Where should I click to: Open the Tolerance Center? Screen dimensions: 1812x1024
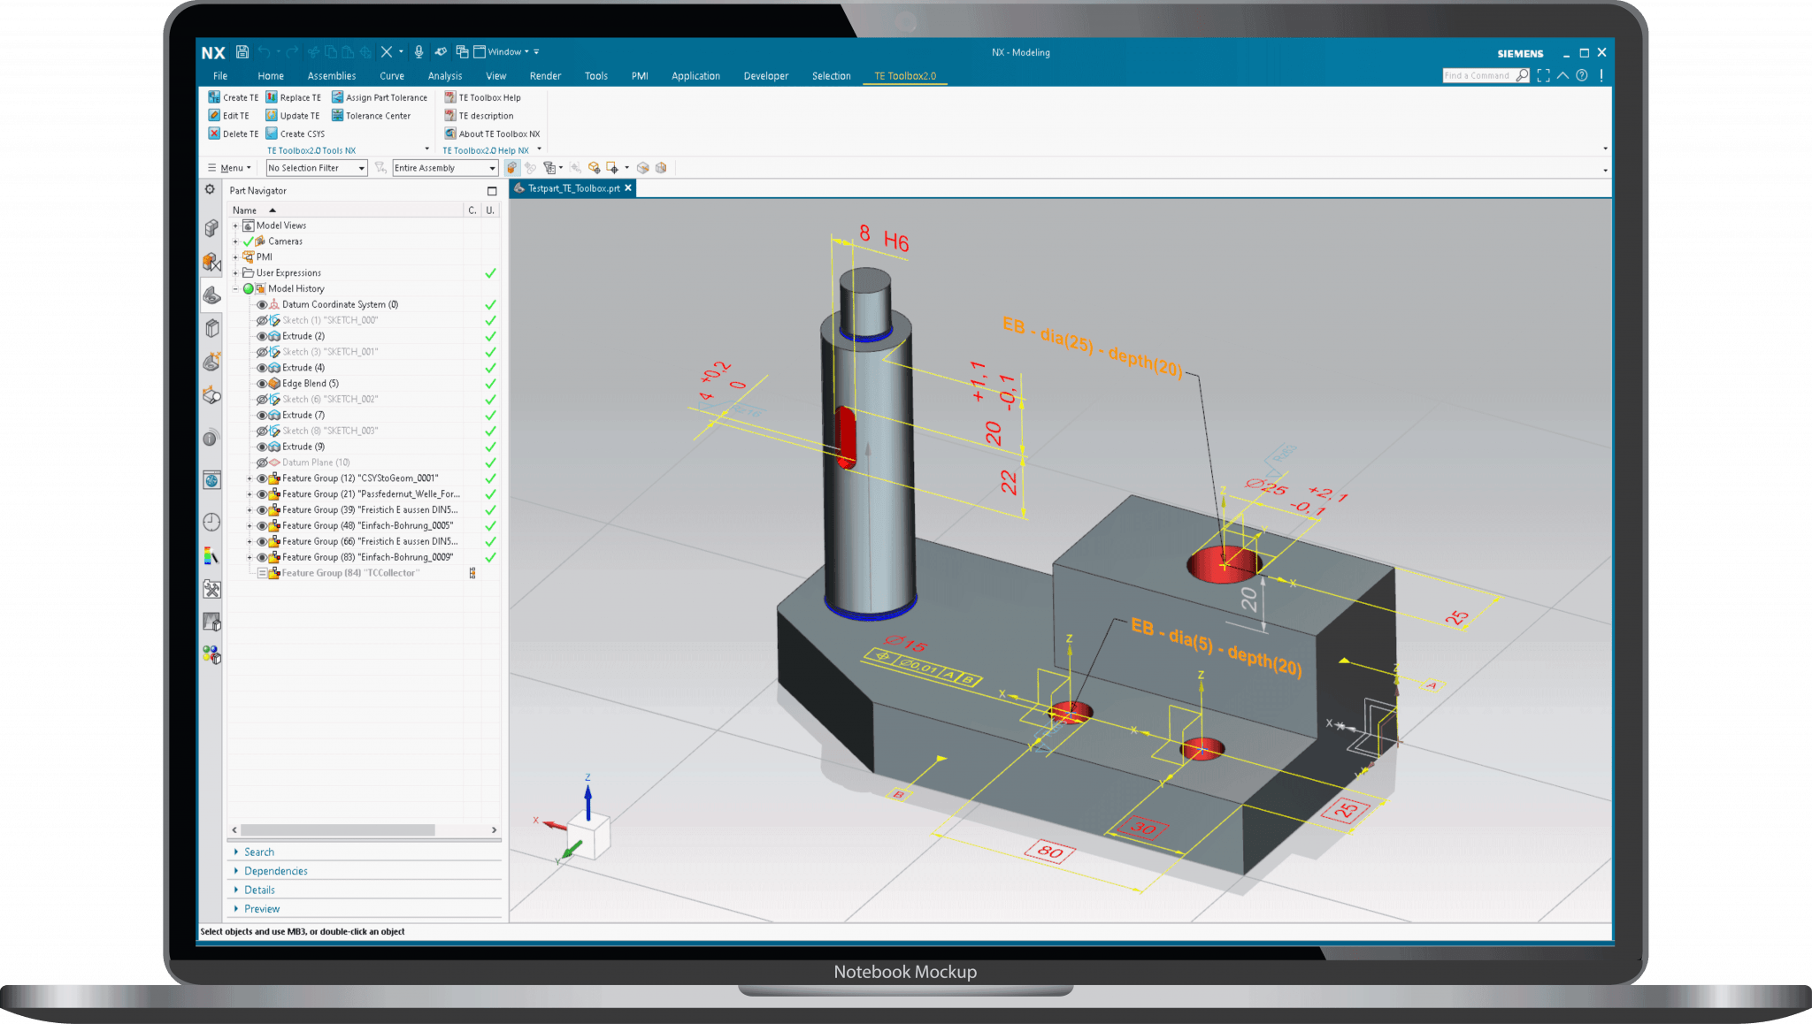[x=378, y=115]
